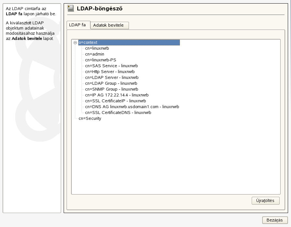
Task: Select cn=Http Server - linuxrwrb
Action: [110, 71]
